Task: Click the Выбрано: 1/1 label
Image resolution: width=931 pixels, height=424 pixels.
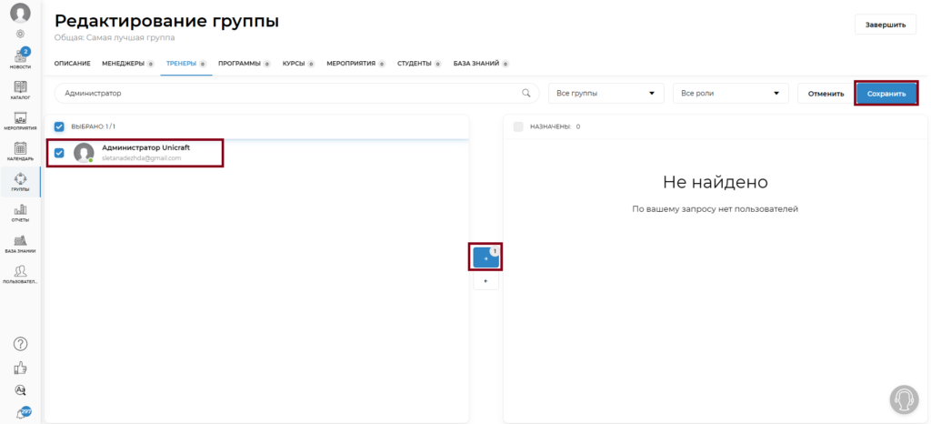Action: (x=94, y=126)
